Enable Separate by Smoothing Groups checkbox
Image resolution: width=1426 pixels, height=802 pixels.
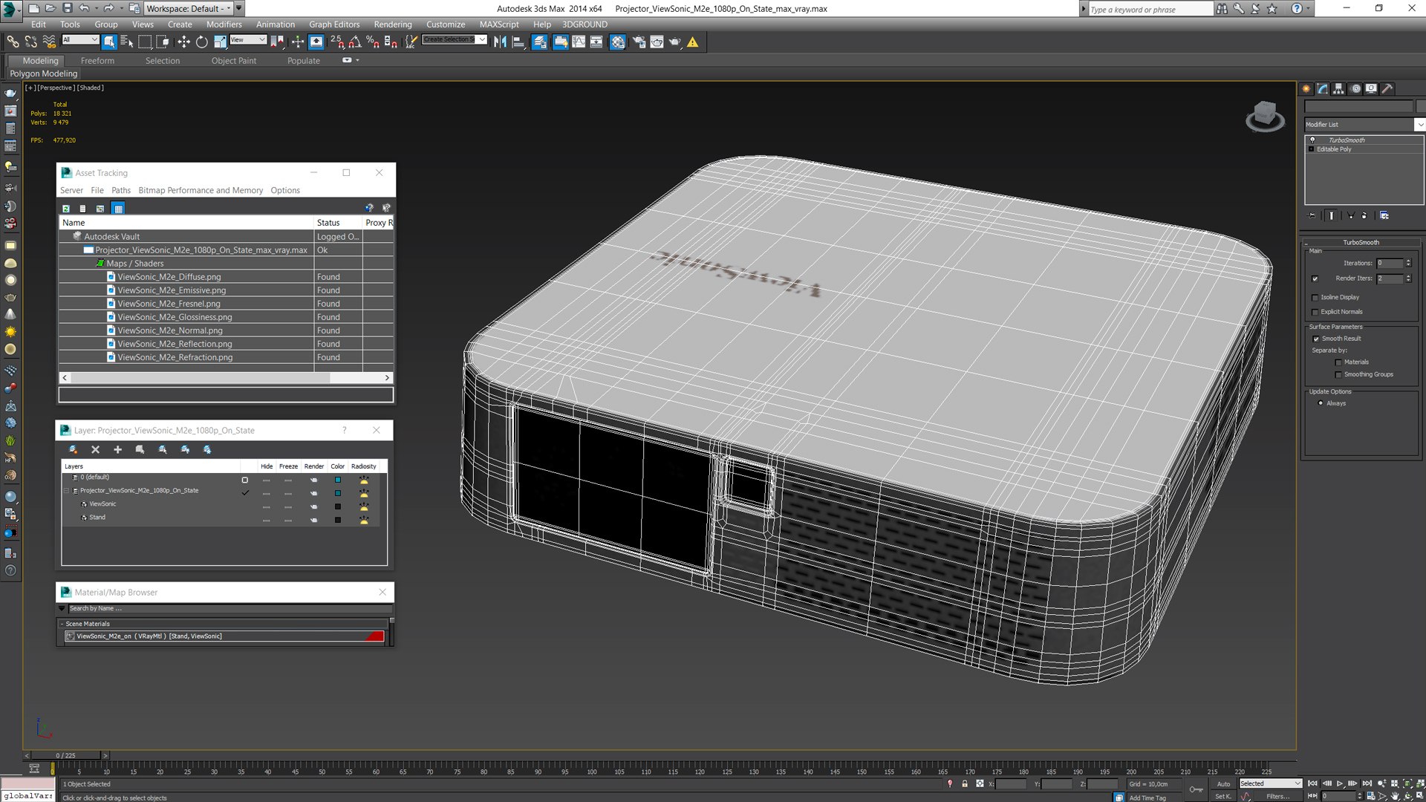click(x=1338, y=374)
